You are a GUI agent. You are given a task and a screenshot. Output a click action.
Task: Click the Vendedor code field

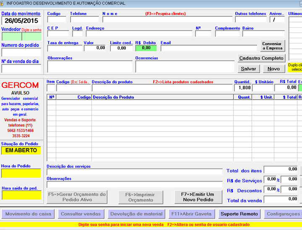pyautogui.click(x=12, y=36)
